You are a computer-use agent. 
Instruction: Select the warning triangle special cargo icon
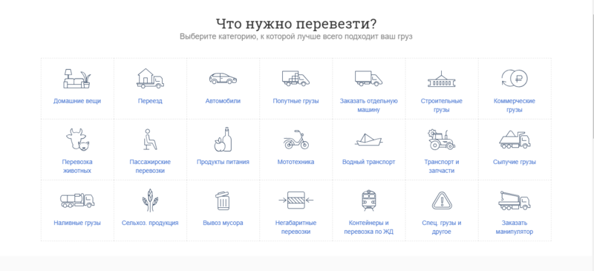[441, 200]
